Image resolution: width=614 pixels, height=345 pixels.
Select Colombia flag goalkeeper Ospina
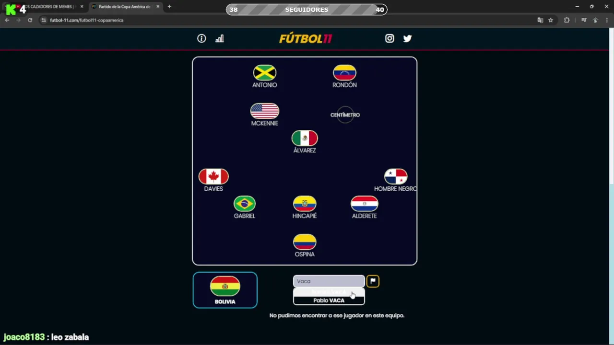pos(305,245)
